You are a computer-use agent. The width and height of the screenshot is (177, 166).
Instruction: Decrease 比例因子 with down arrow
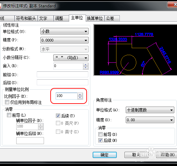80,98
